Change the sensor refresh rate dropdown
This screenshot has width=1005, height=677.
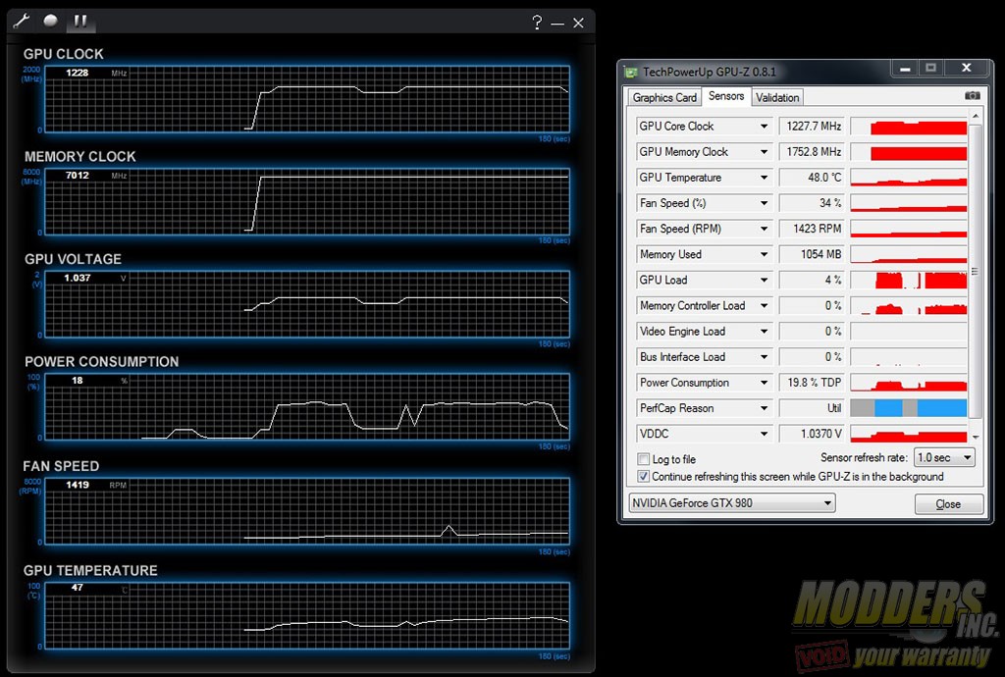point(944,457)
